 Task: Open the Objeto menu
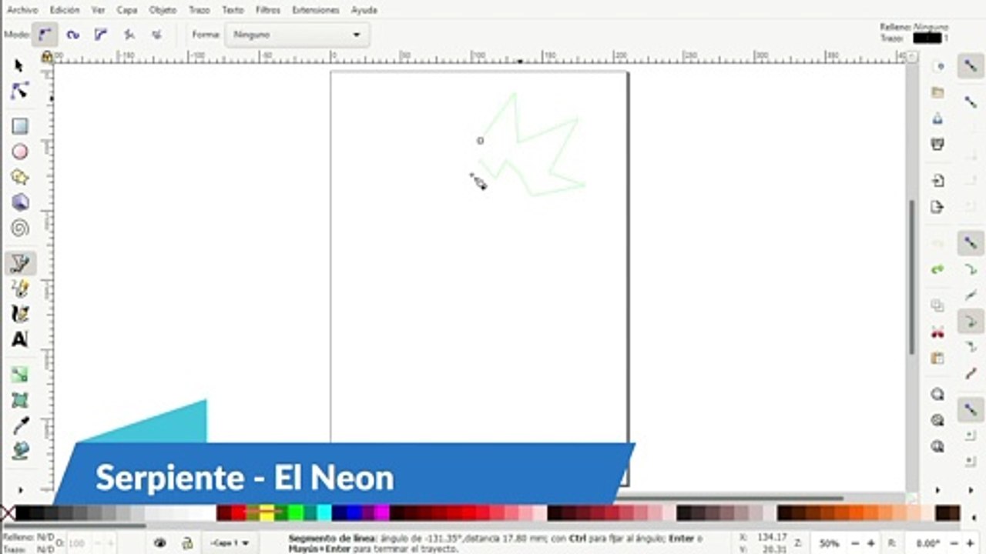(x=163, y=10)
